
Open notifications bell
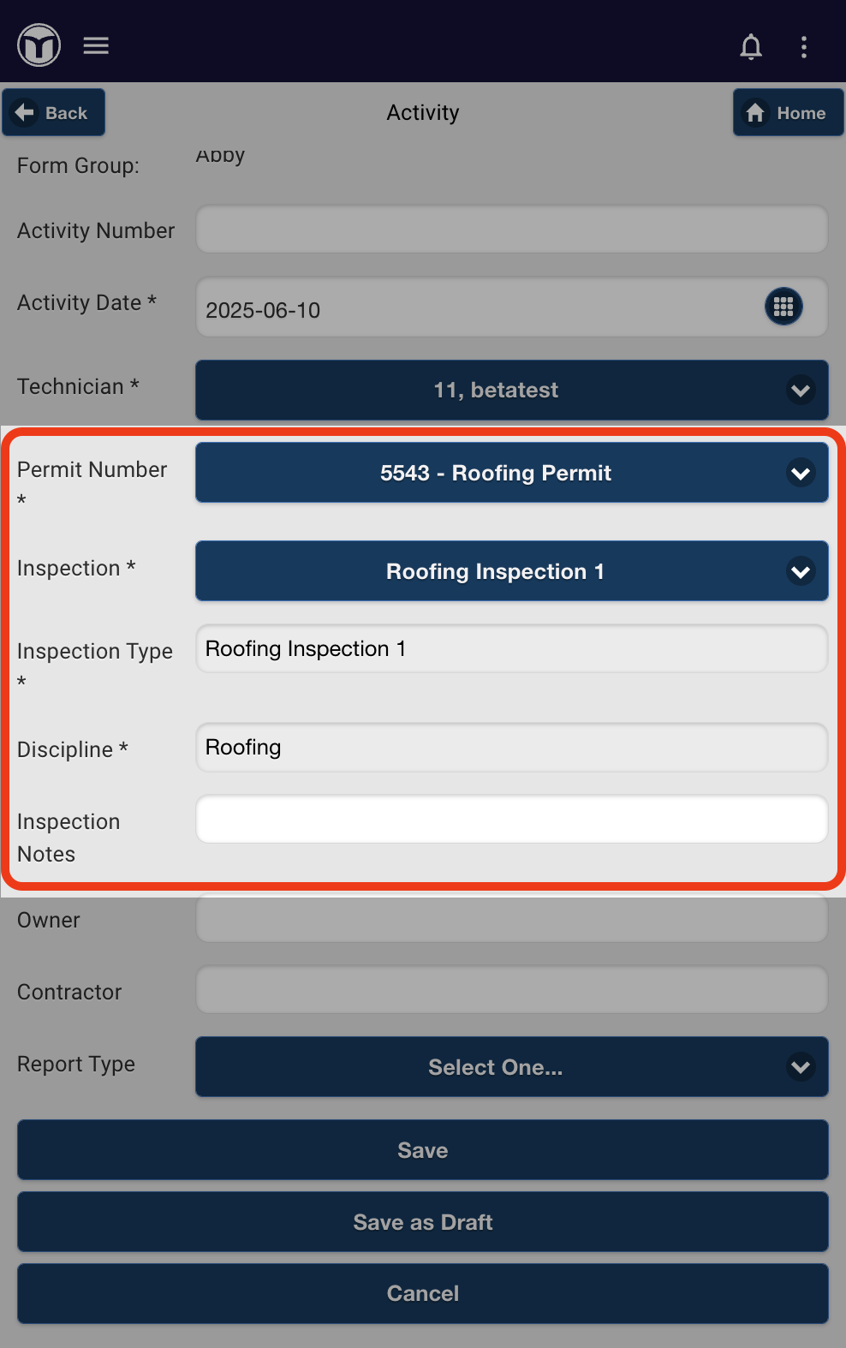pyautogui.click(x=751, y=46)
